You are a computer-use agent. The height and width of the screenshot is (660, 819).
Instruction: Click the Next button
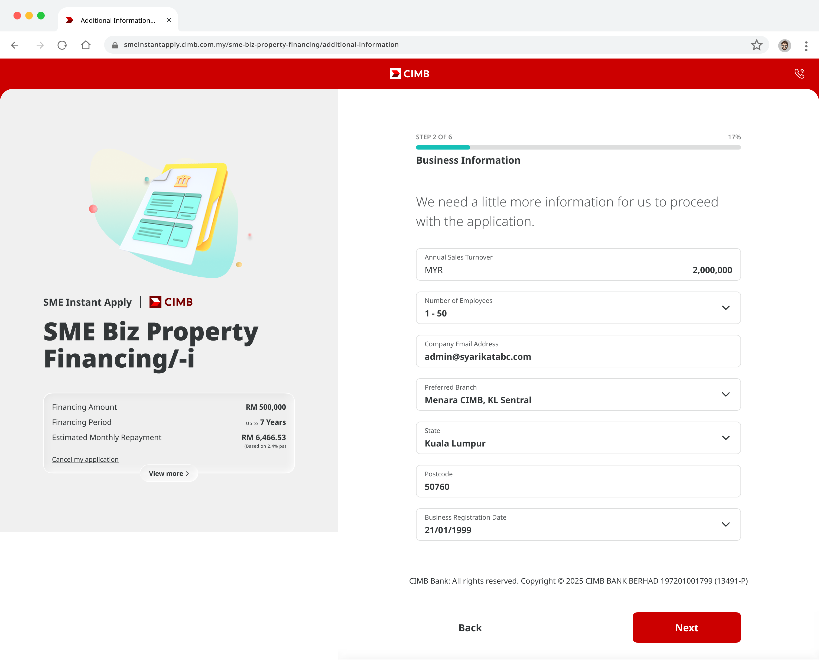point(686,628)
